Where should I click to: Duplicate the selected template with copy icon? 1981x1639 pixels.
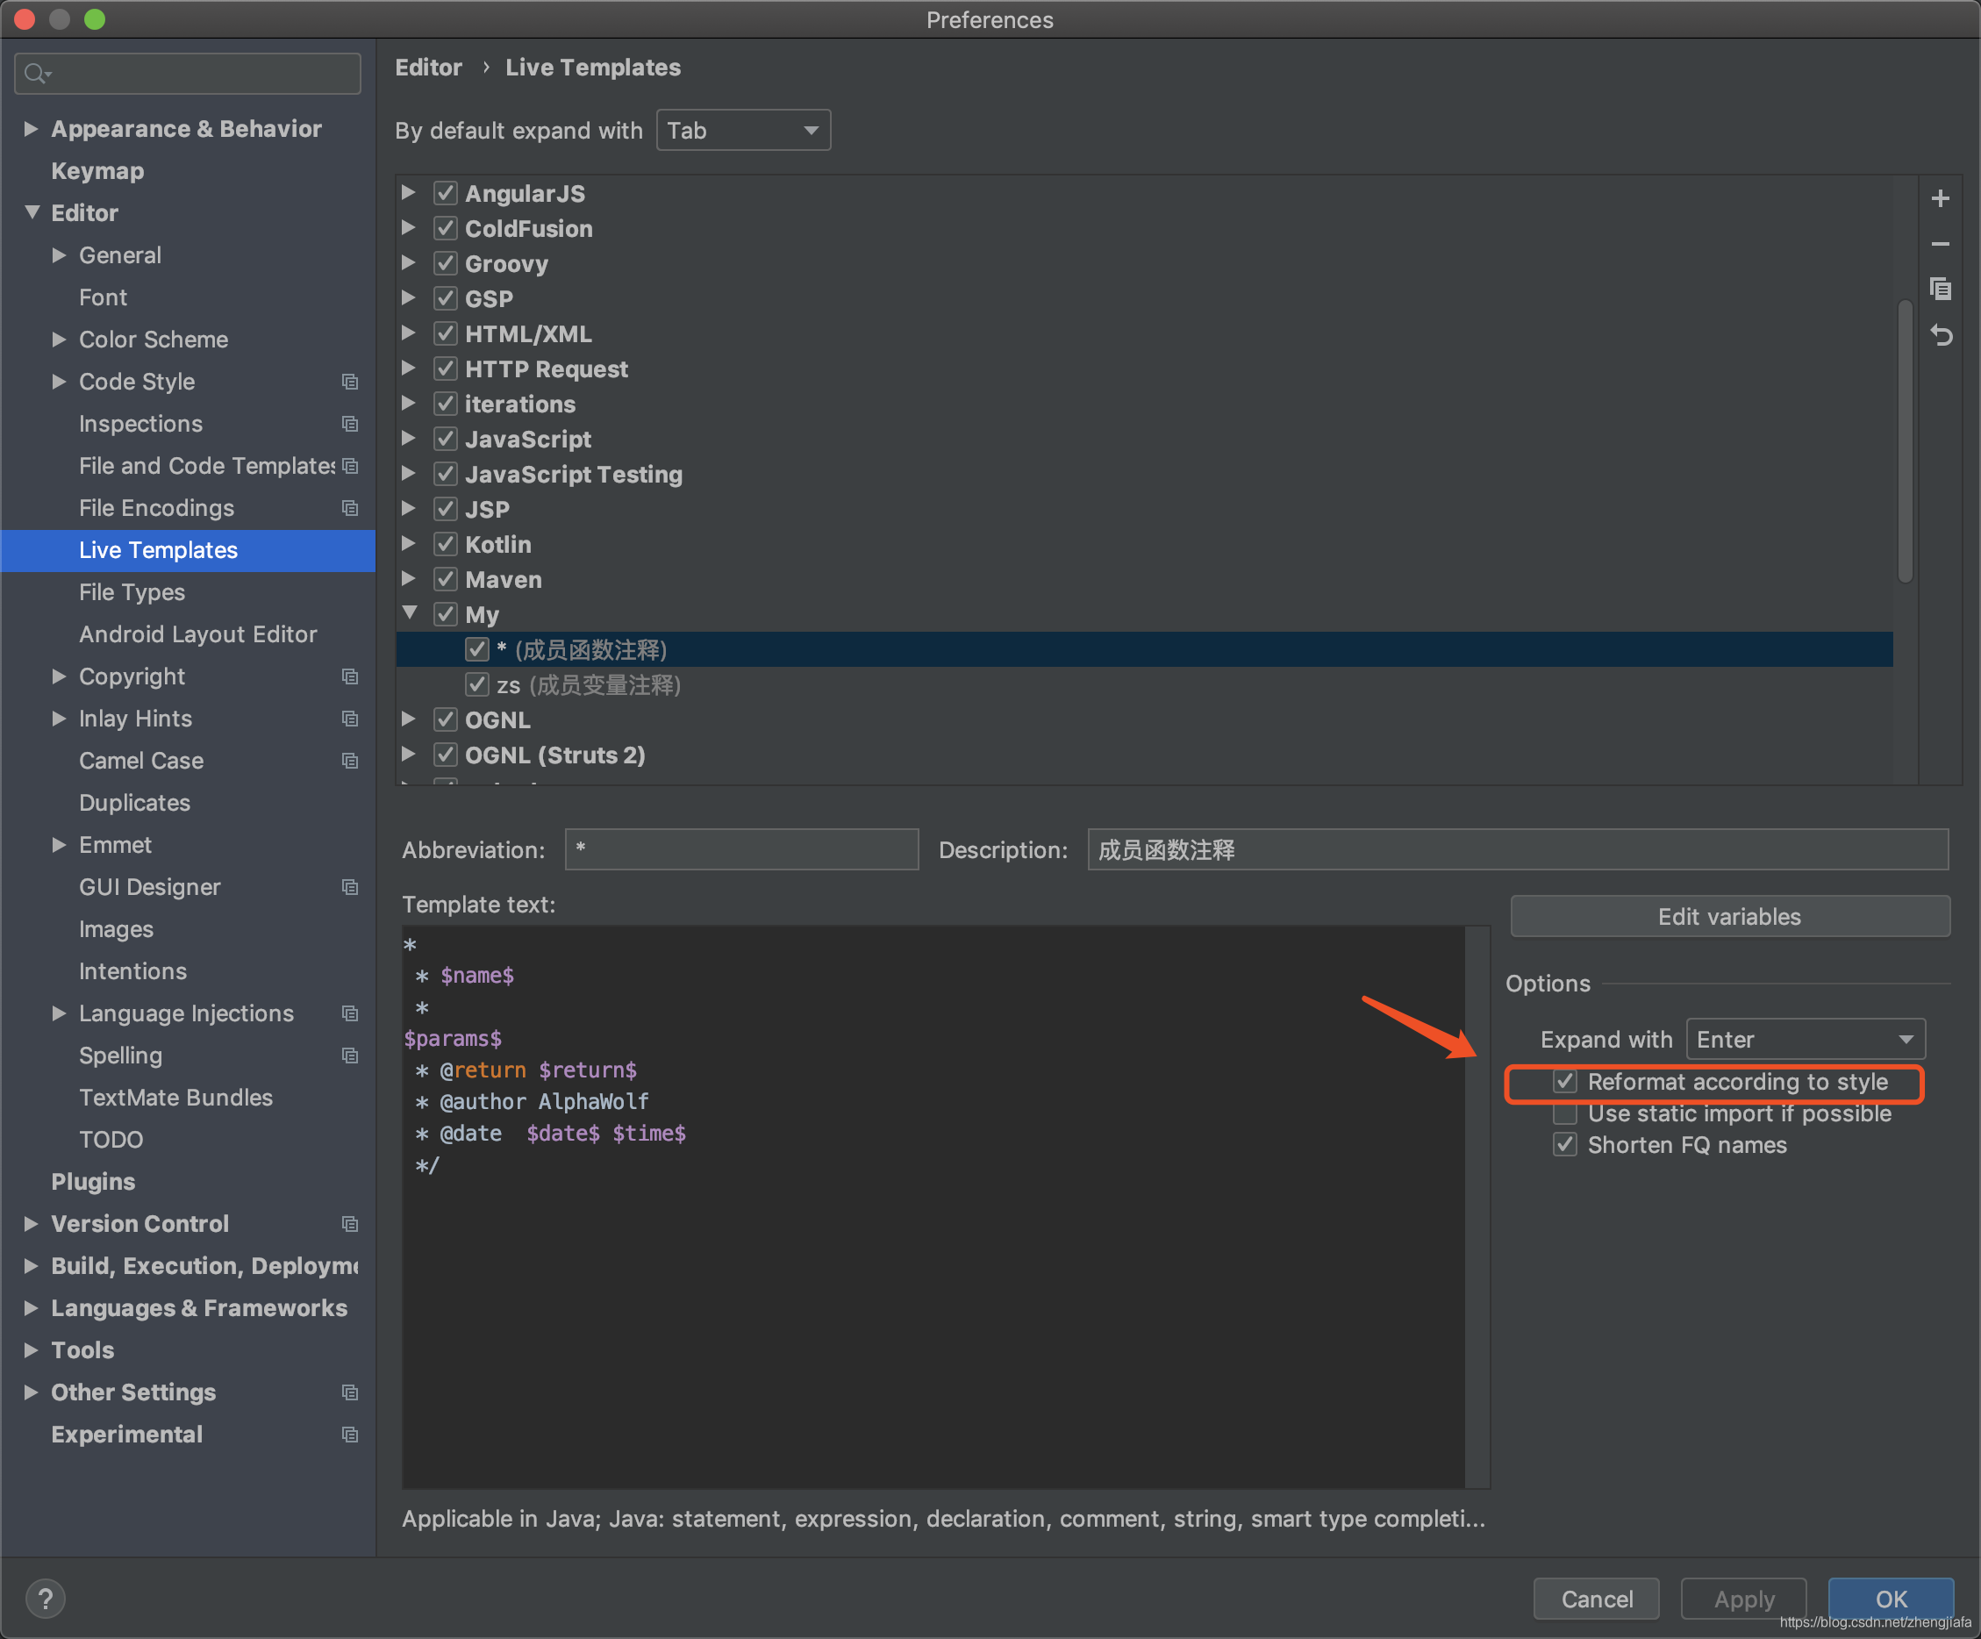point(1940,289)
